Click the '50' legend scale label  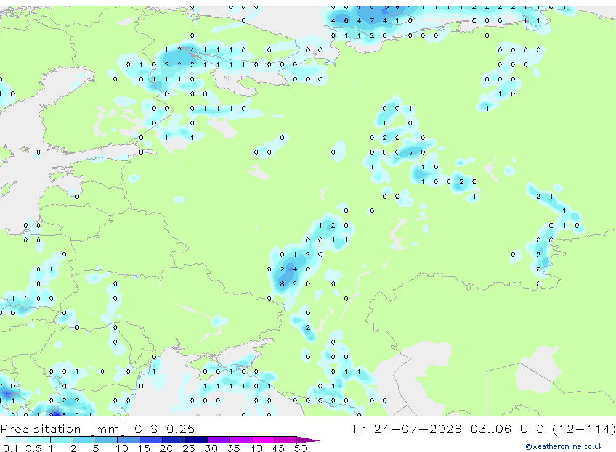pyautogui.click(x=301, y=448)
